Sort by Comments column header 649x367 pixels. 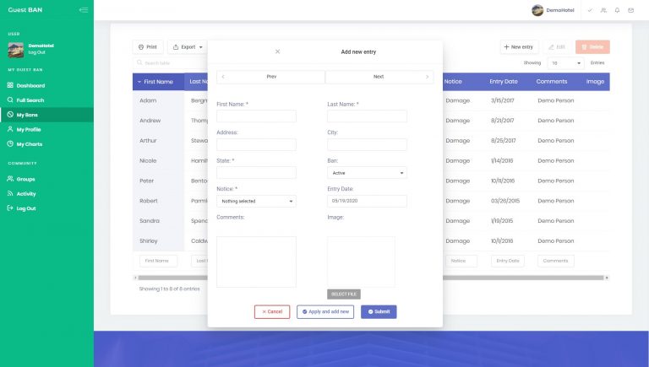552,82
